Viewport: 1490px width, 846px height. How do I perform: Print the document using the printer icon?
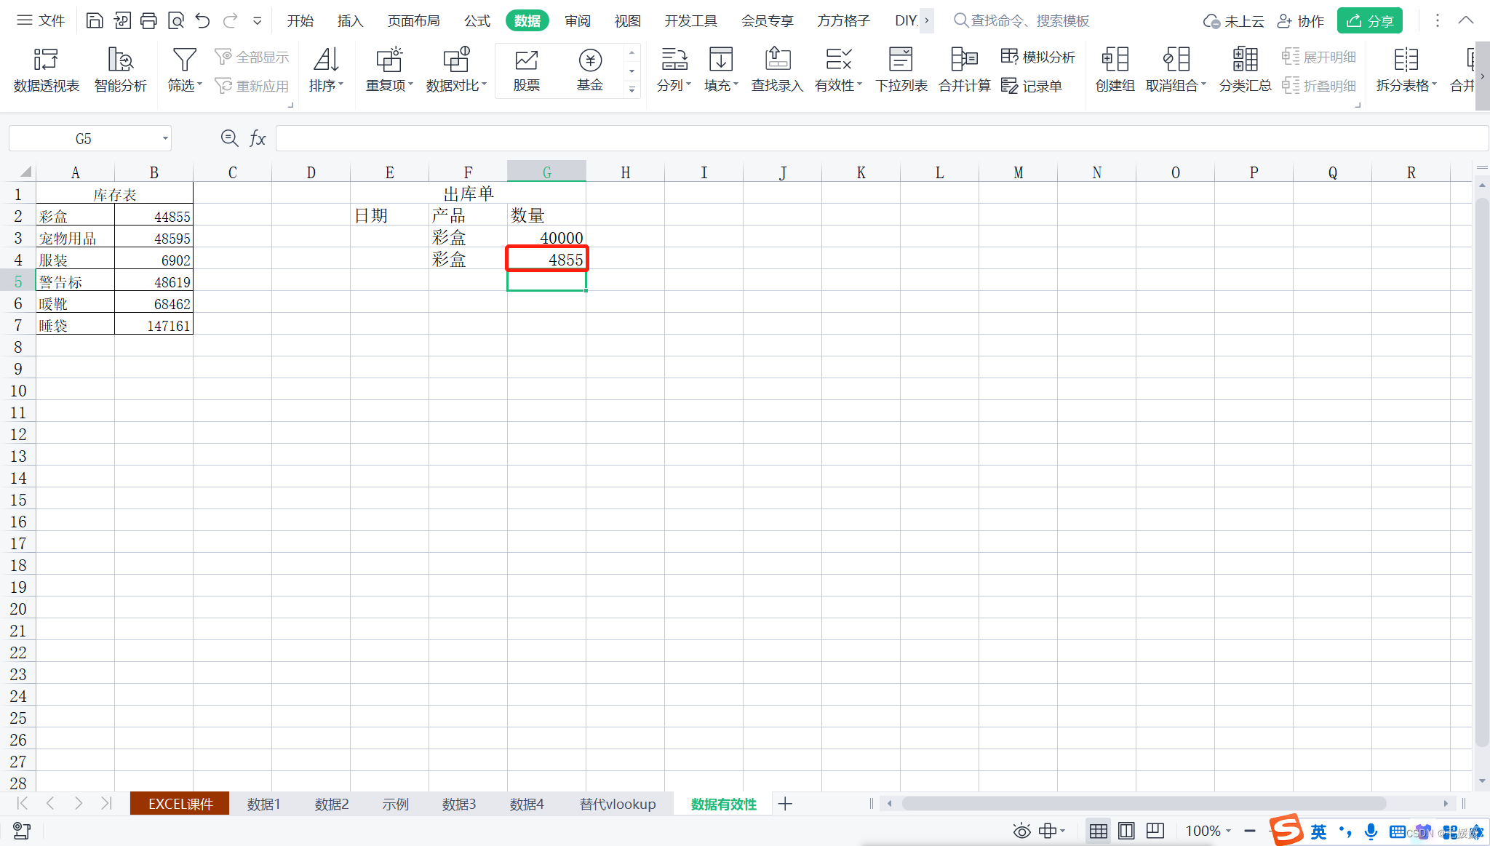148,20
